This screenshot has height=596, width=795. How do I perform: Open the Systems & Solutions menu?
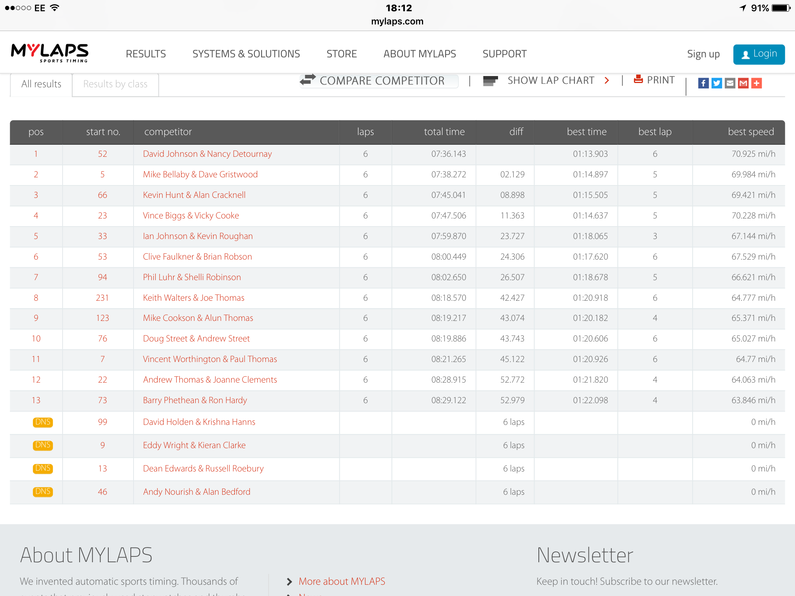[x=246, y=54]
